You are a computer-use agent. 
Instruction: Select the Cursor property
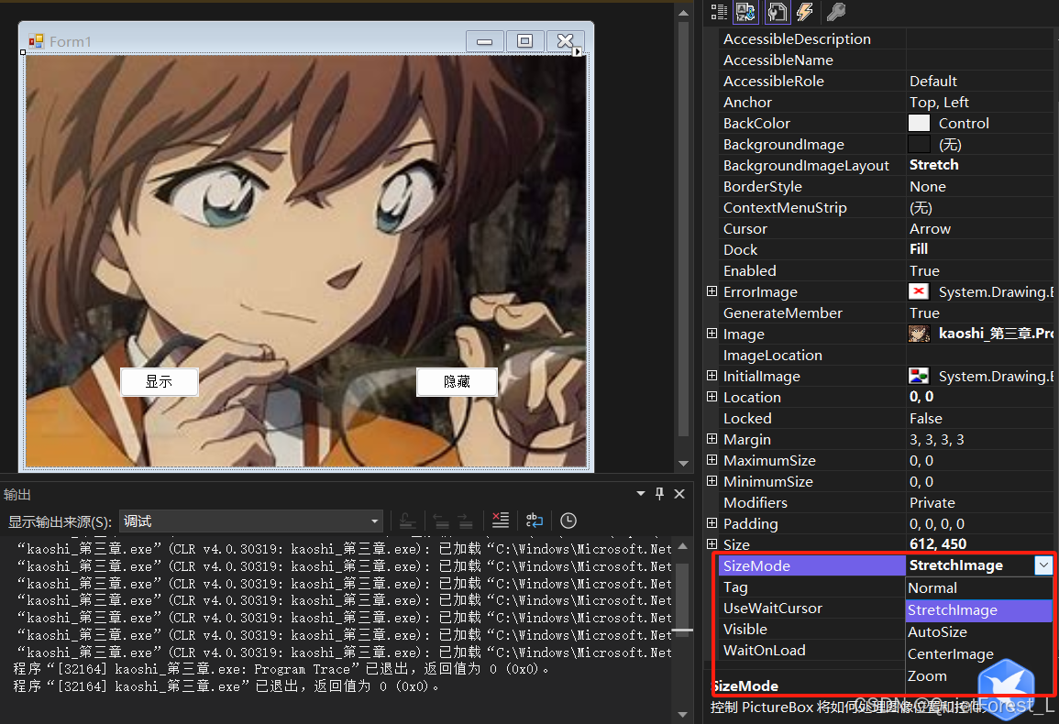coord(885,228)
